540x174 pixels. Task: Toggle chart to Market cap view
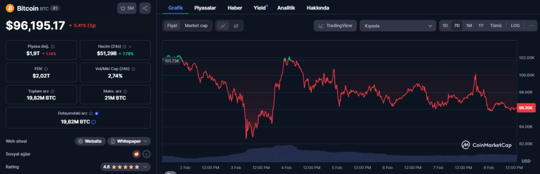196,26
